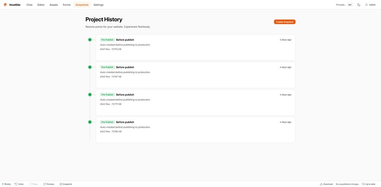Open Preview from the bottom bar
Image resolution: width=381 pixels, height=187 pixels.
(x=48, y=184)
